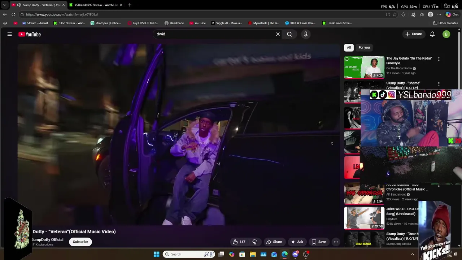Open KICK & Cross Real bookmark
Screen dimensions: 462x260
click(x=300, y=23)
